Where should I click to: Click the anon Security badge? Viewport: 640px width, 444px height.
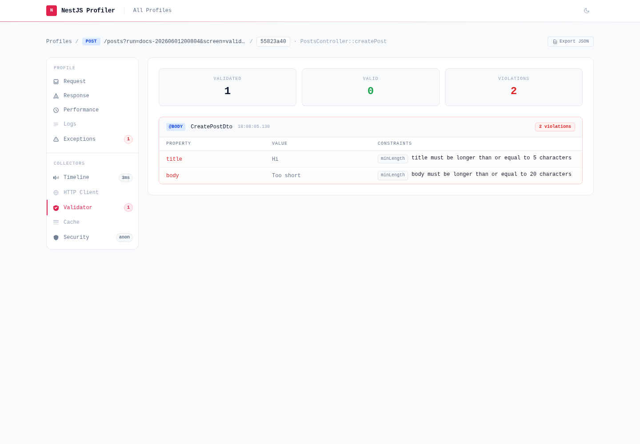(x=124, y=238)
